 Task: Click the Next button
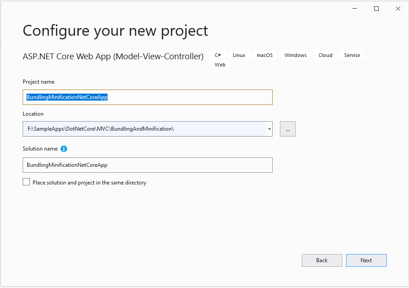(366, 260)
